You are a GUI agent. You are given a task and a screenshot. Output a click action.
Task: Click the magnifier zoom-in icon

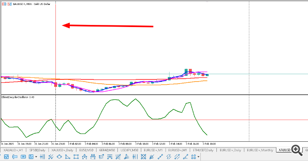(x=297, y=150)
